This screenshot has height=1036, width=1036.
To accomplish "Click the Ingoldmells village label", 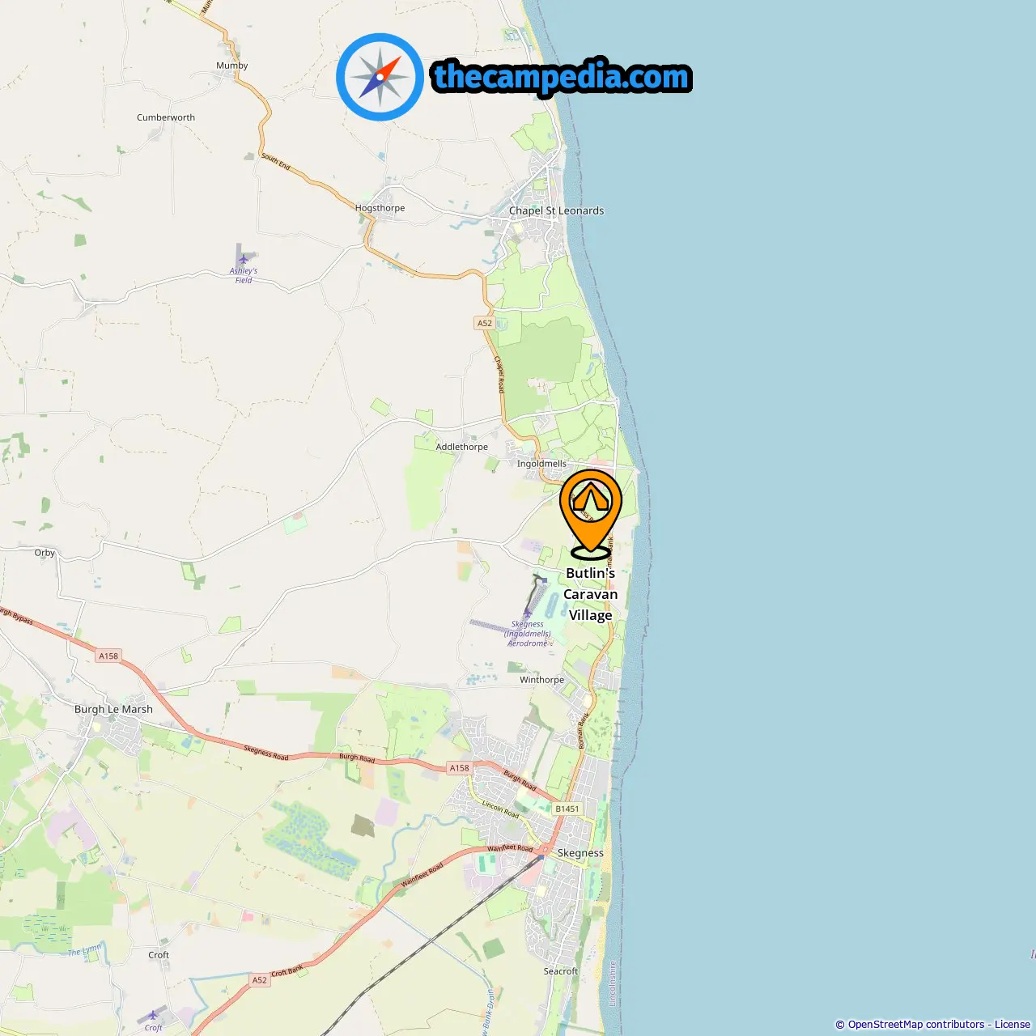I will (x=541, y=464).
